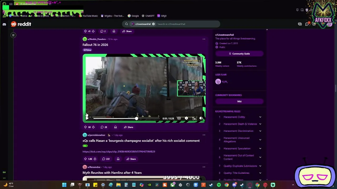Expand rule 8 Quality: Title Guidelines
337x189 pixels.
point(260,173)
